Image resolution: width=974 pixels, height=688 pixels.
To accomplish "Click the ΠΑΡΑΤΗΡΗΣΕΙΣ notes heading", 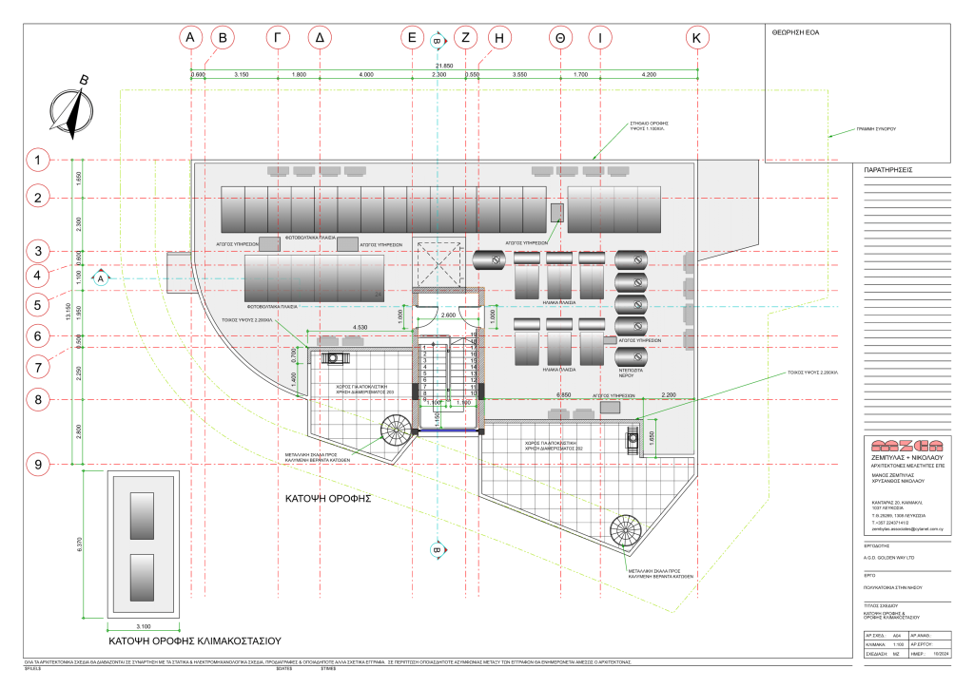I will pos(887,170).
